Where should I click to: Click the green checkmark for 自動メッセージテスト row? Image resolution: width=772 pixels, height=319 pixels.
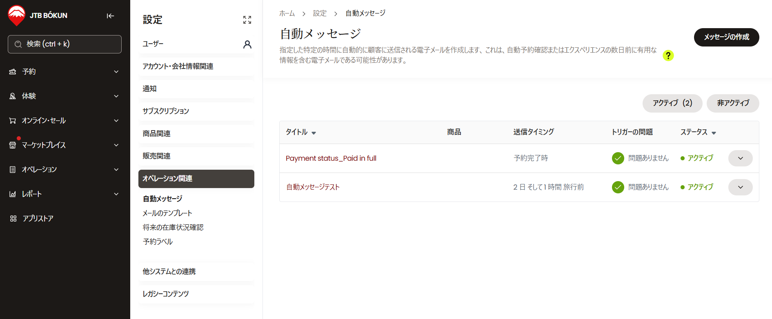pyautogui.click(x=618, y=187)
